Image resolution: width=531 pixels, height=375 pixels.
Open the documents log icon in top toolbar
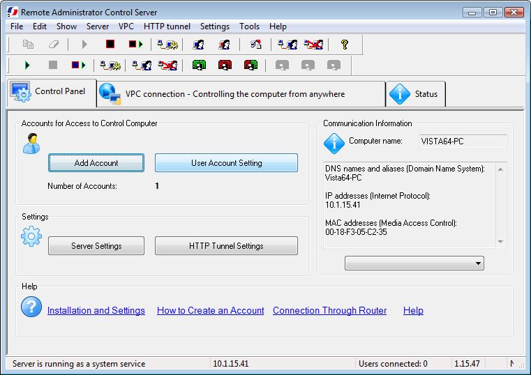click(255, 45)
